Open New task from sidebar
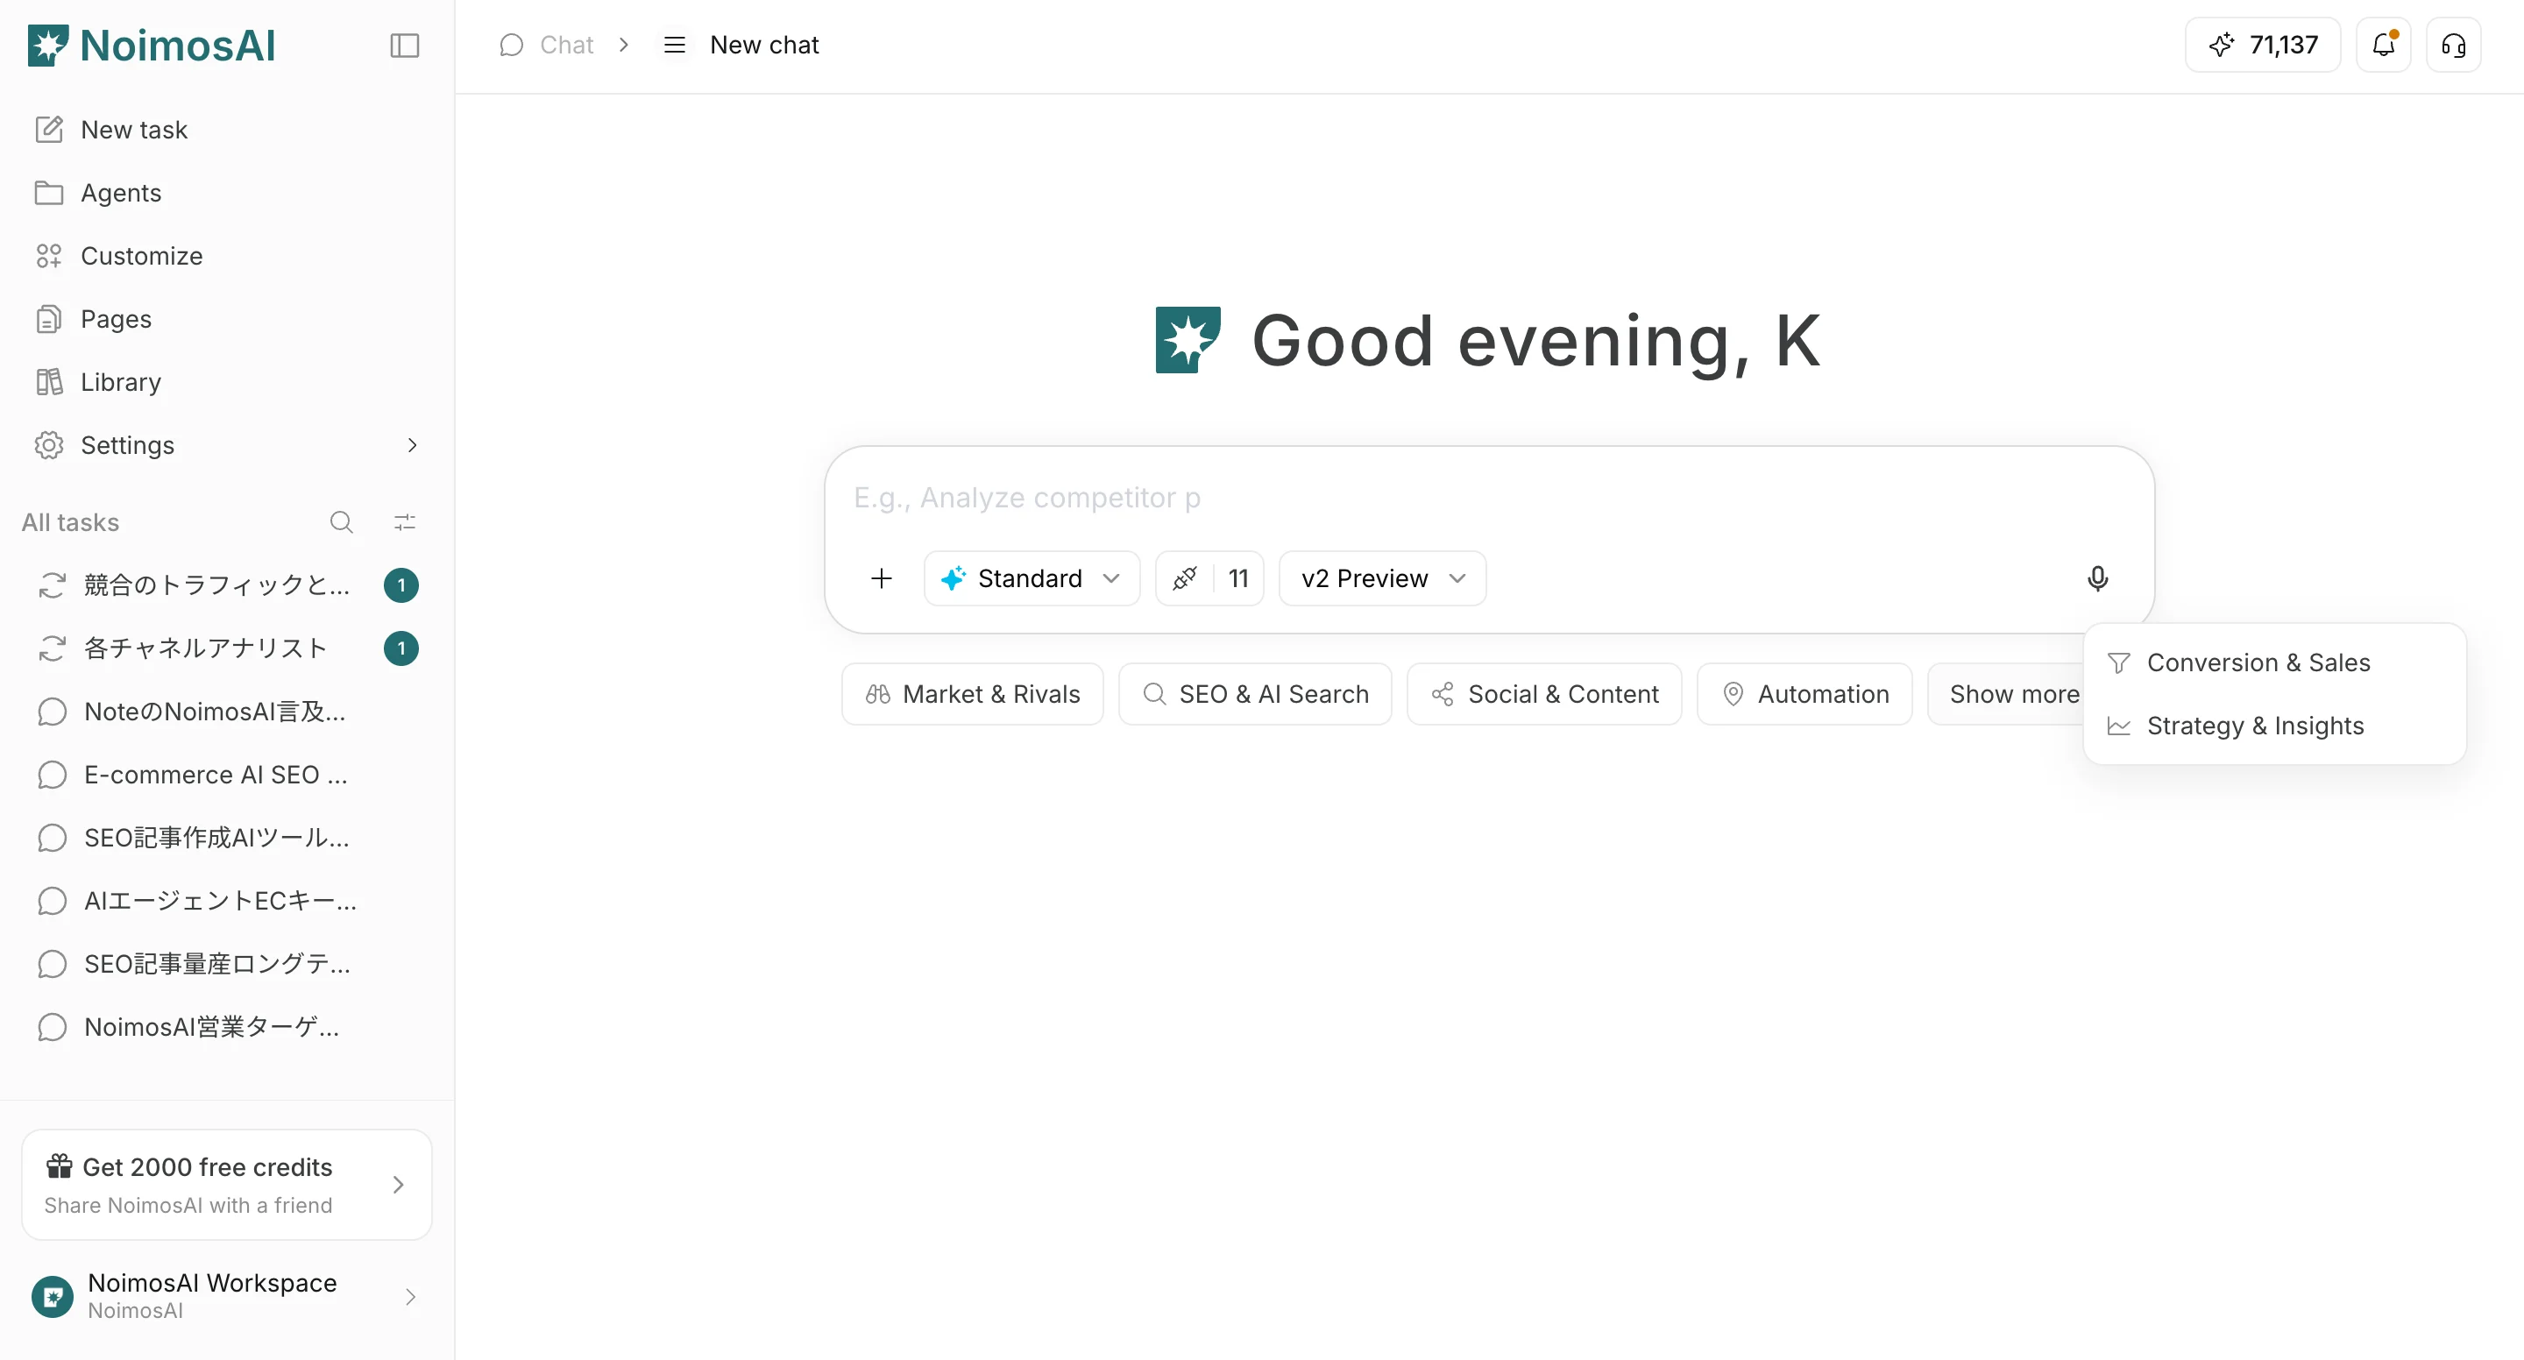This screenshot has height=1360, width=2524. (x=227, y=130)
